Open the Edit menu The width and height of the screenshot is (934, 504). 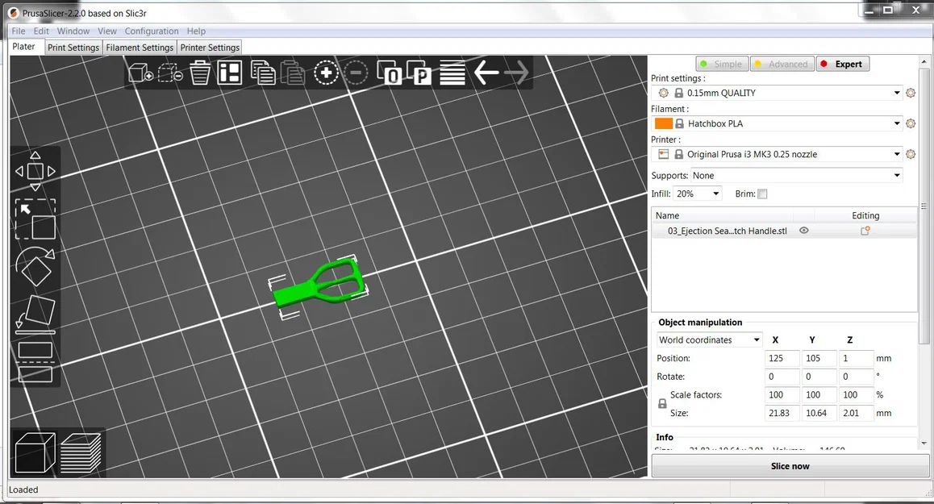click(41, 31)
